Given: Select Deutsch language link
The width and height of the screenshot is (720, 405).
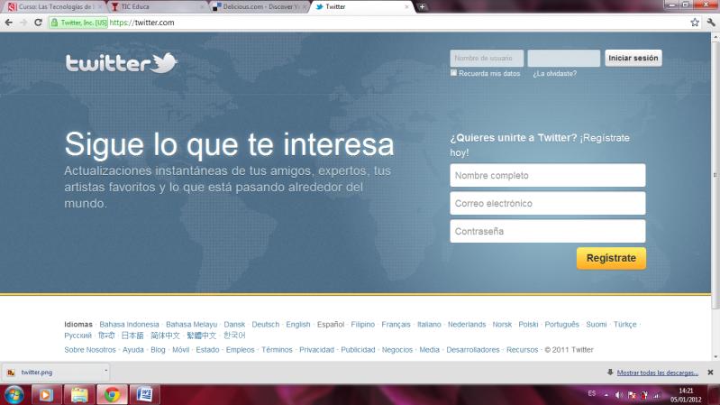Looking at the screenshot, I should [266, 324].
